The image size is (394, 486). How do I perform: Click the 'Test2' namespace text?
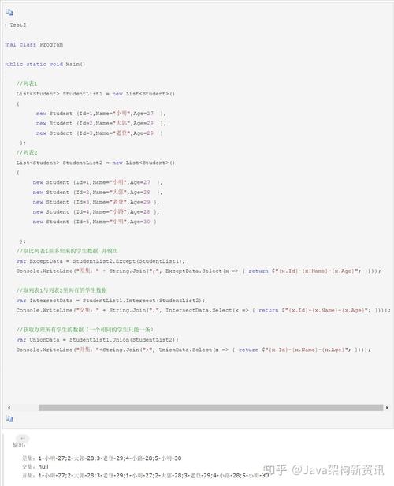click(x=17, y=24)
